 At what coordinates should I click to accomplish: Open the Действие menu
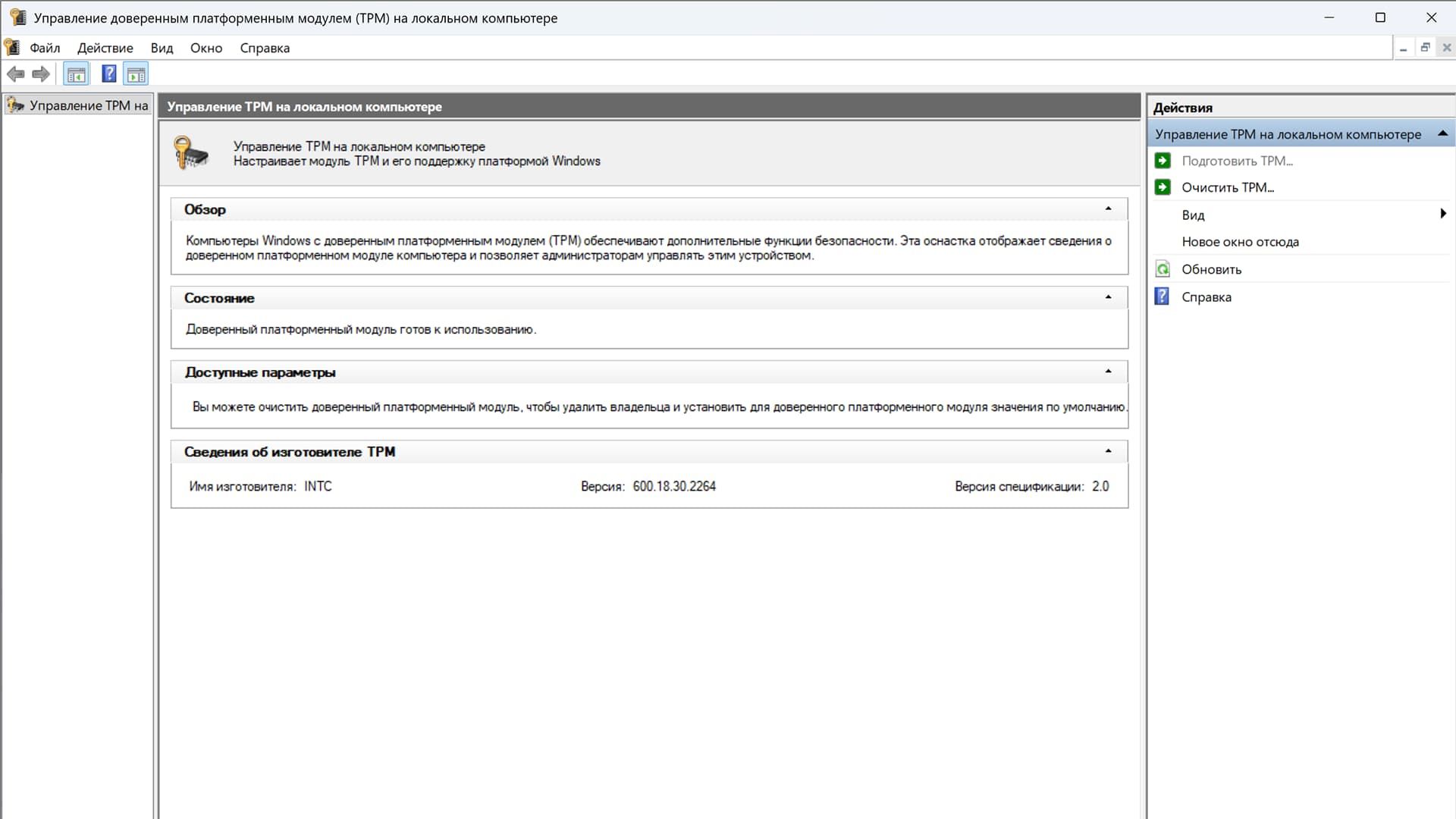point(105,48)
